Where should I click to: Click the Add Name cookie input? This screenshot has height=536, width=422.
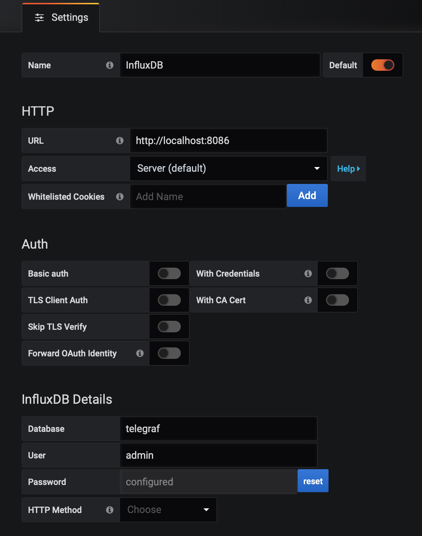[208, 197]
